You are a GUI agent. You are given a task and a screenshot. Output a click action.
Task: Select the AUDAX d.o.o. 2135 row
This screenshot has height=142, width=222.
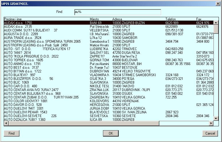[x=109, y=27]
